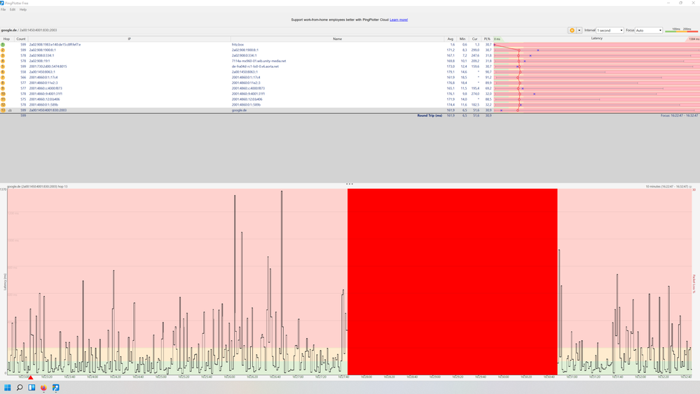Image resolution: width=700 pixels, height=394 pixels.
Task: Select the hop 2 number icon
Action: click(3, 50)
